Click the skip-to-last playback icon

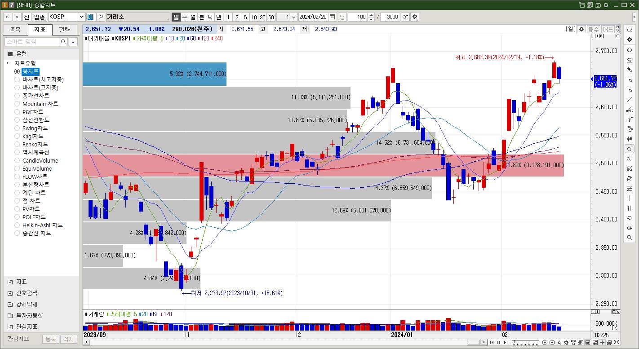pos(506,343)
